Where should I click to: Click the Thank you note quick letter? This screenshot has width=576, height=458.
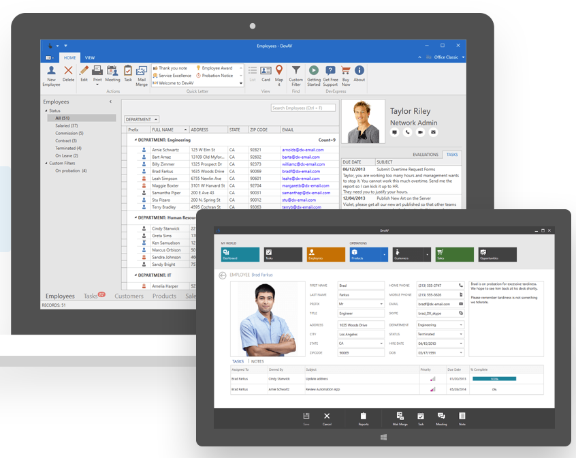click(170, 68)
